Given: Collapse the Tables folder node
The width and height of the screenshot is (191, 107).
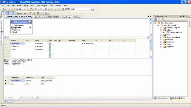Looking at the screenshot, I should click(x=161, y=30).
